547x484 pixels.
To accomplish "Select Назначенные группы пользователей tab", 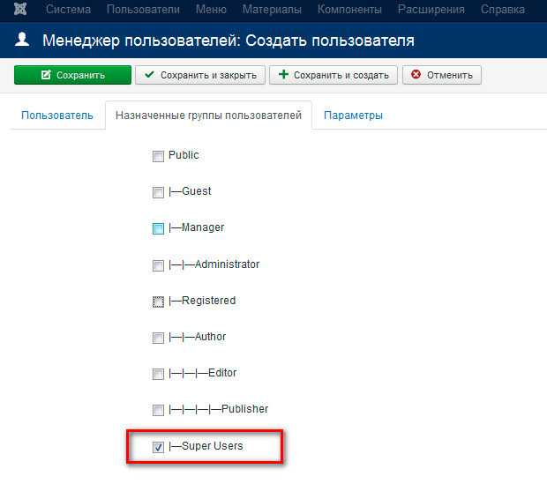I will click(208, 115).
